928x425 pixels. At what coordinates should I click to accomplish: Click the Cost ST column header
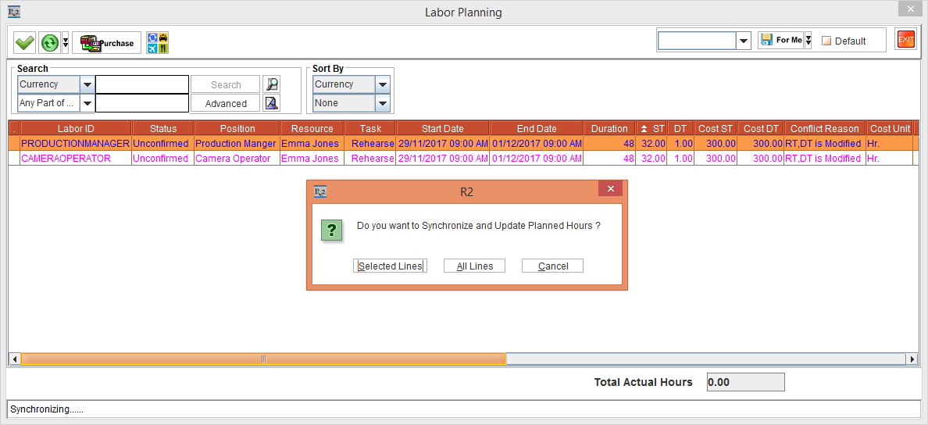(x=716, y=128)
